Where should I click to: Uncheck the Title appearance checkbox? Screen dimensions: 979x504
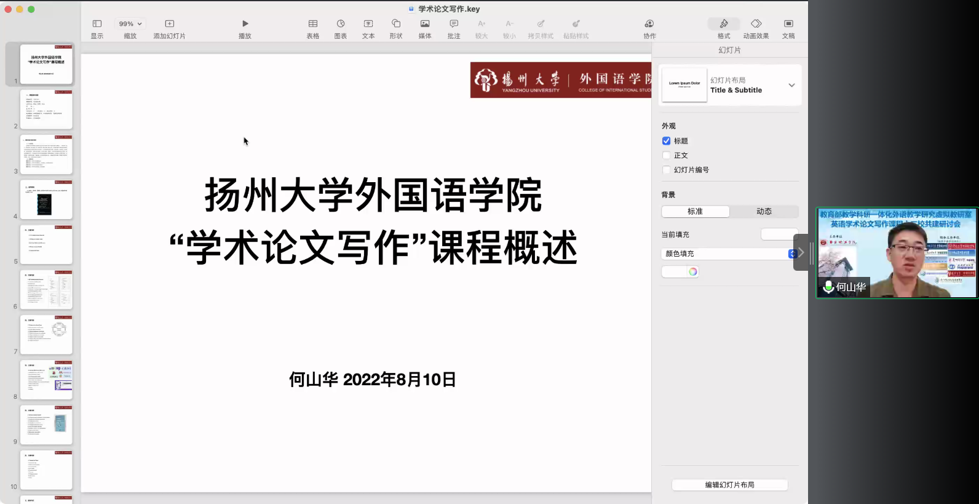666,141
